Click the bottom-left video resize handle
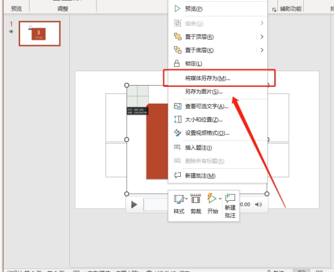 127,194
